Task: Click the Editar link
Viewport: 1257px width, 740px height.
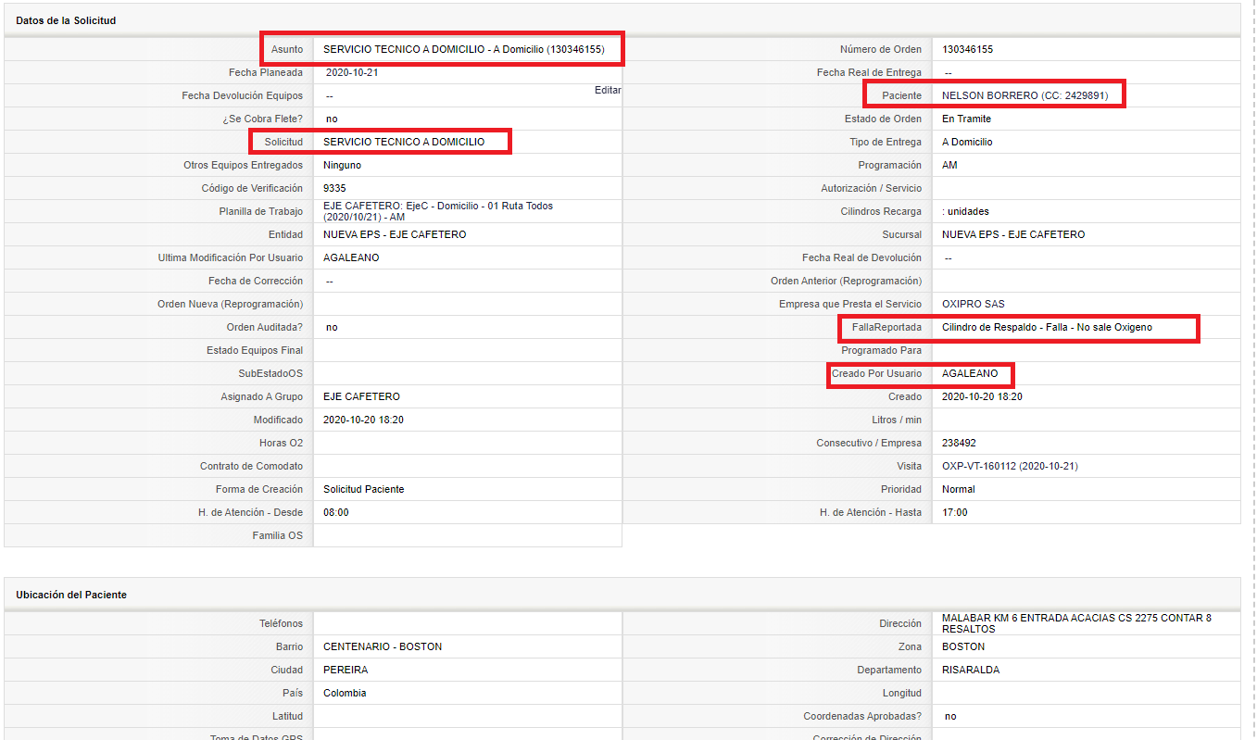Action: point(608,90)
